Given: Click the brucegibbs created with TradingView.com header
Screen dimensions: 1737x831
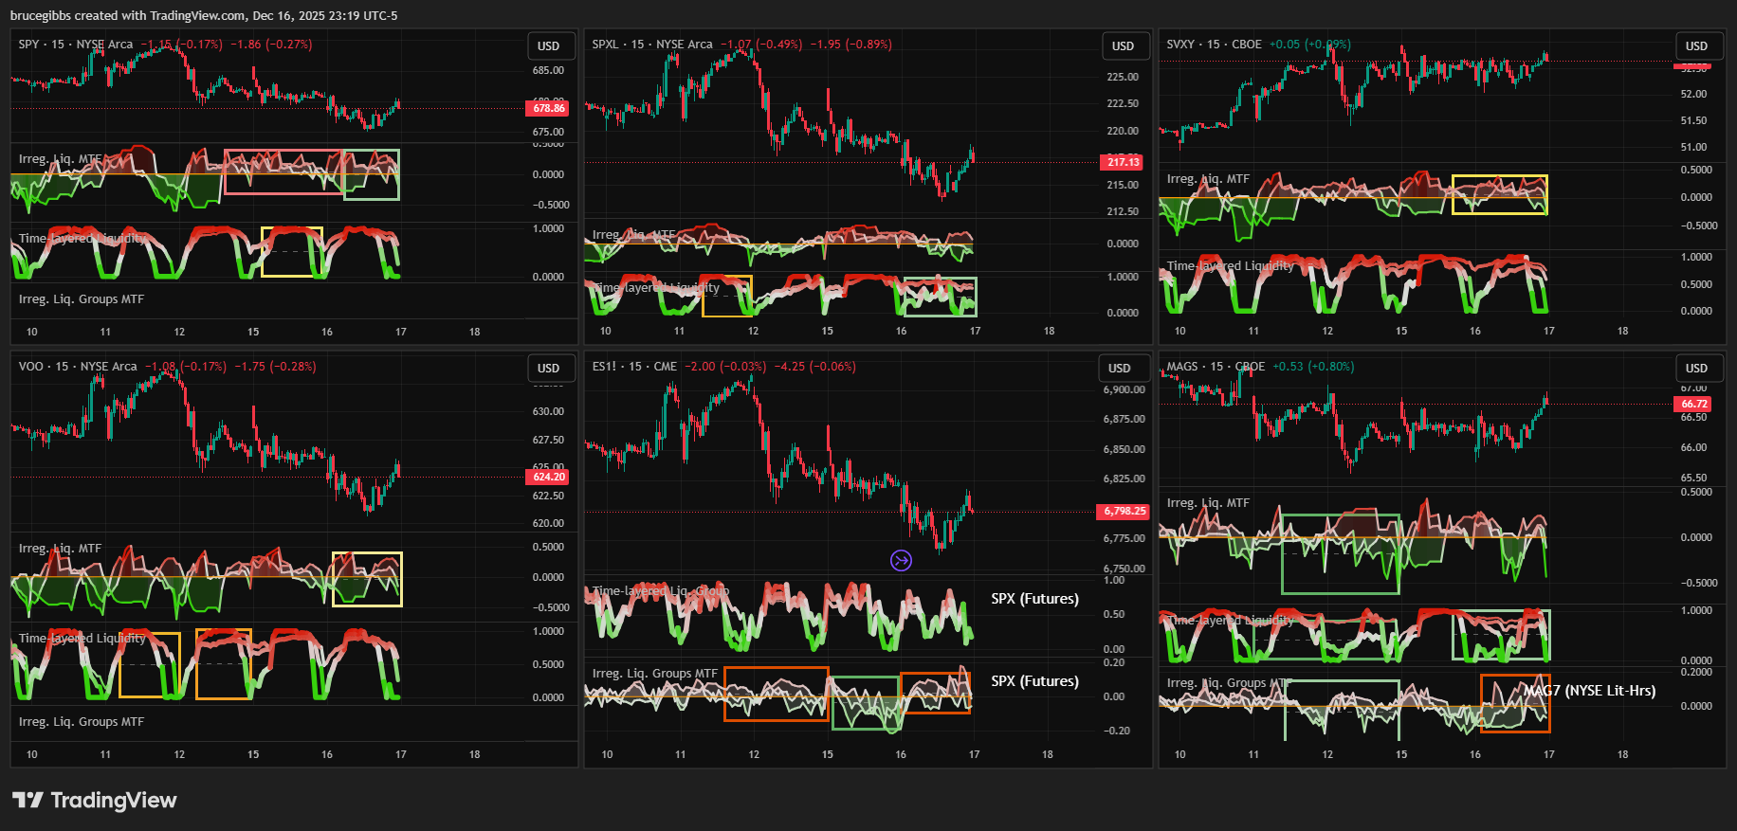Looking at the screenshot, I should coord(204,15).
